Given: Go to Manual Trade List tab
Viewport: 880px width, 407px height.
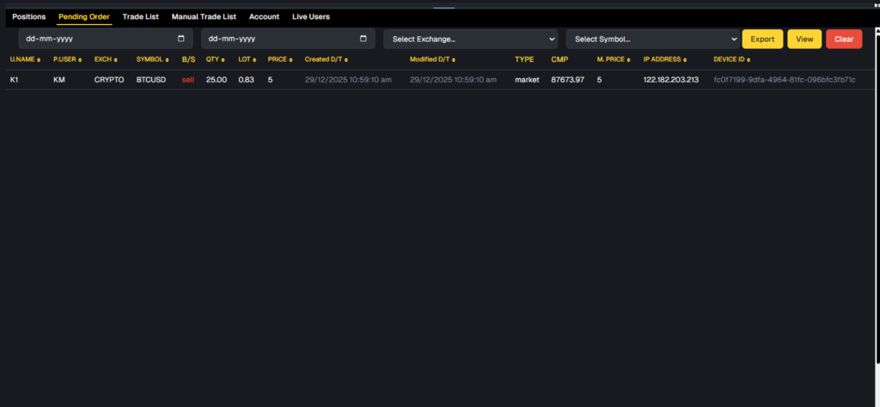Looking at the screenshot, I should click(x=204, y=16).
